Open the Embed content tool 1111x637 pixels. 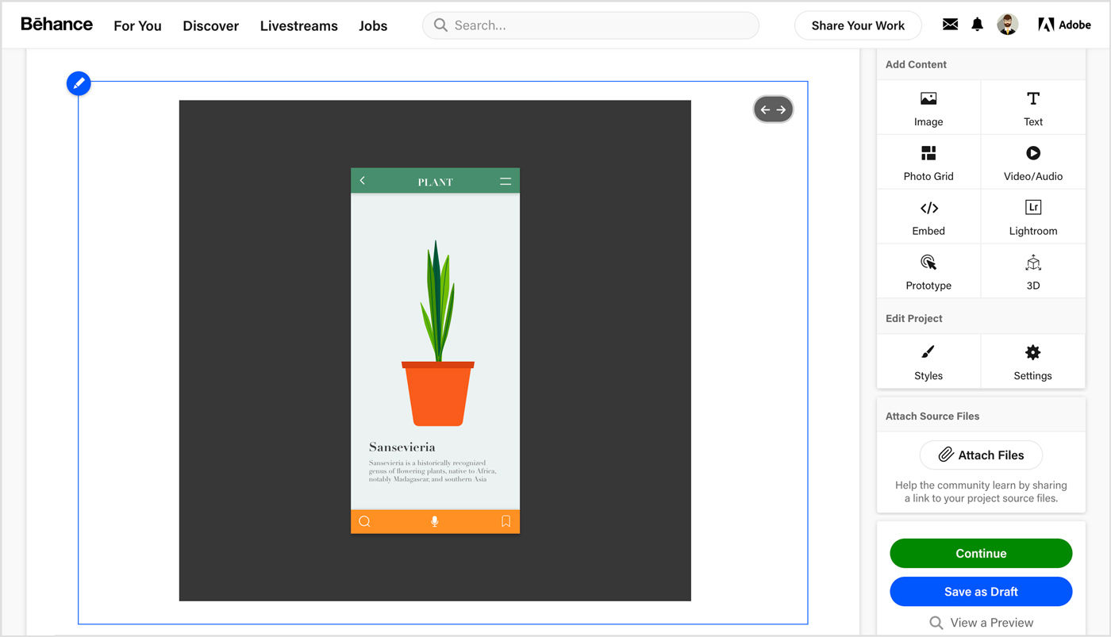928,216
